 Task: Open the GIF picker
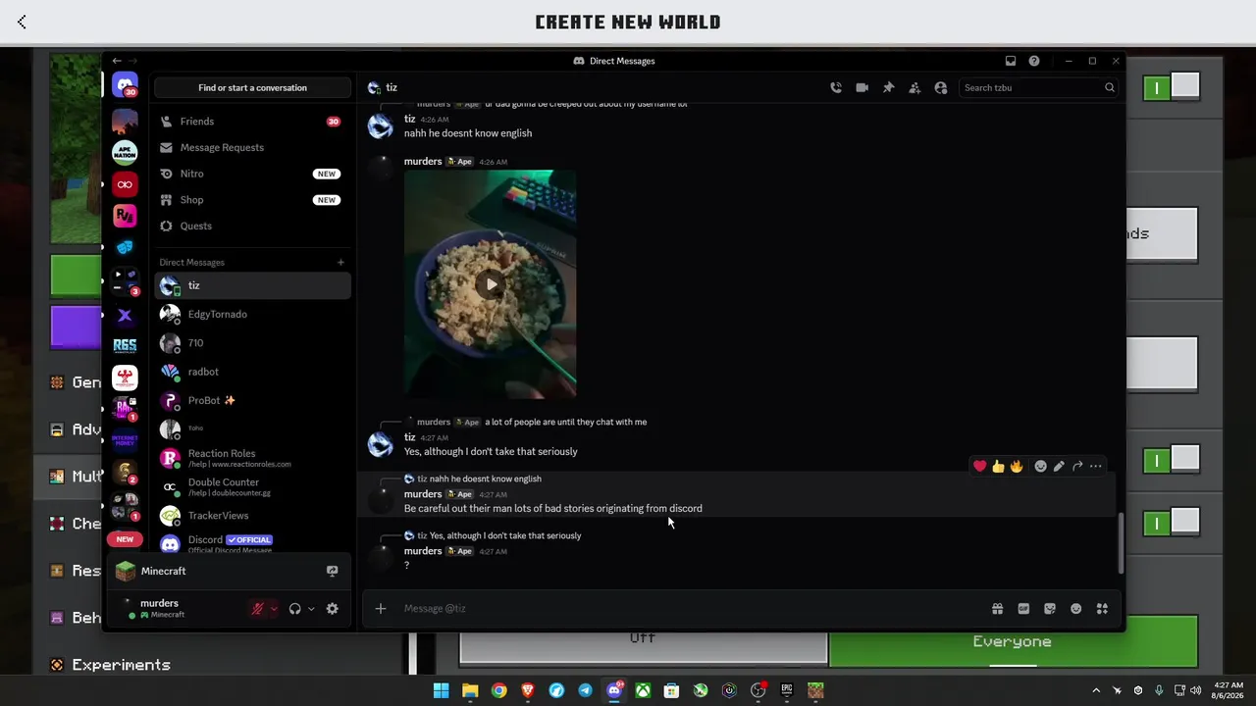click(x=1023, y=608)
